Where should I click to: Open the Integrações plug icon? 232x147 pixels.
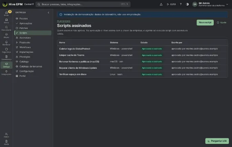coord(6,72)
